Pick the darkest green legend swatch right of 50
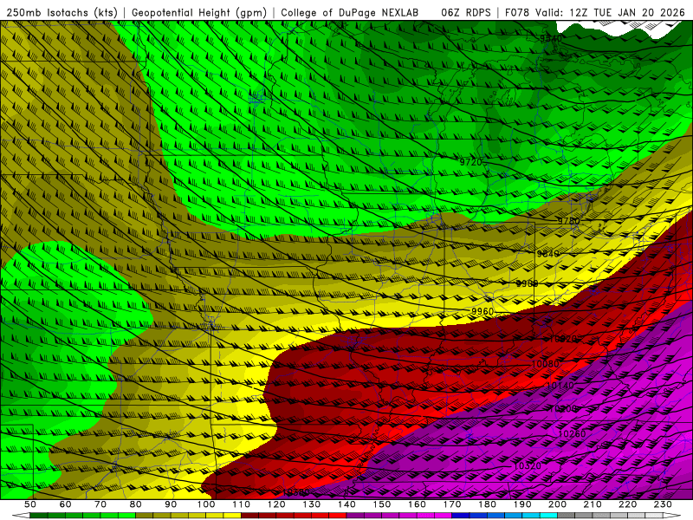Image resolution: width=693 pixels, height=520 pixels. point(39,516)
